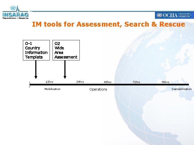This screenshot has width=194, height=145.
Task: Click the 12hrs timeline label
Action: [x=49, y=82]
